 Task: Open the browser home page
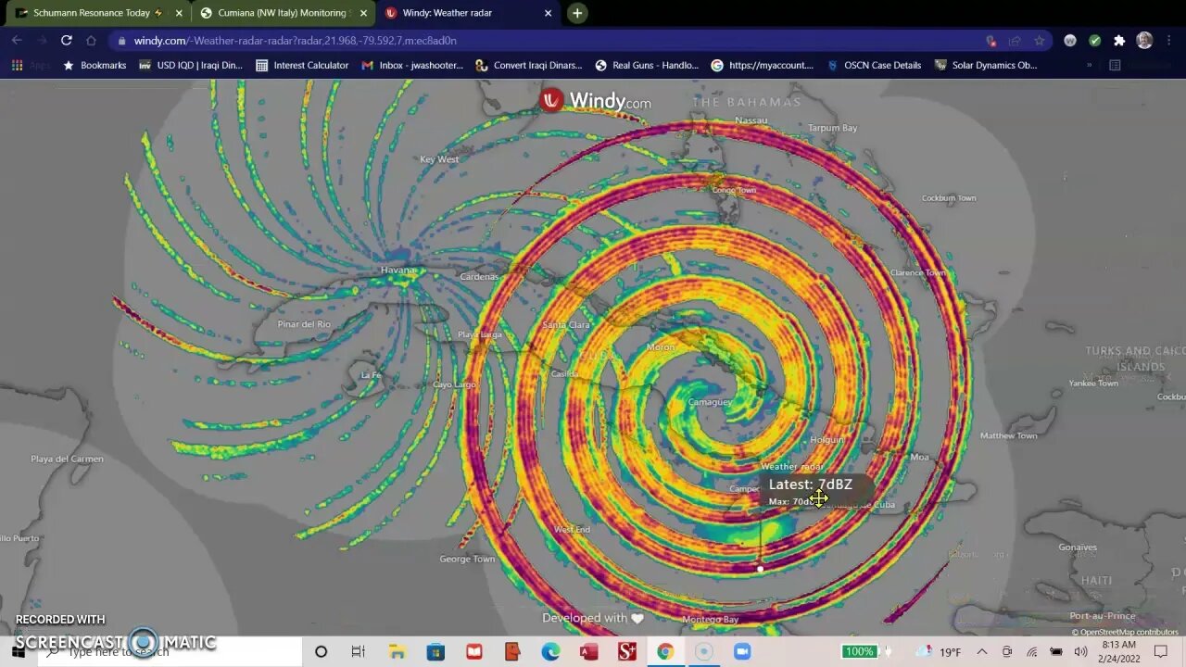91,41
